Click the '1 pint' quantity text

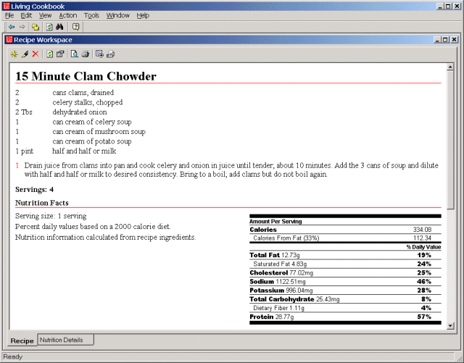coord(24,151)
